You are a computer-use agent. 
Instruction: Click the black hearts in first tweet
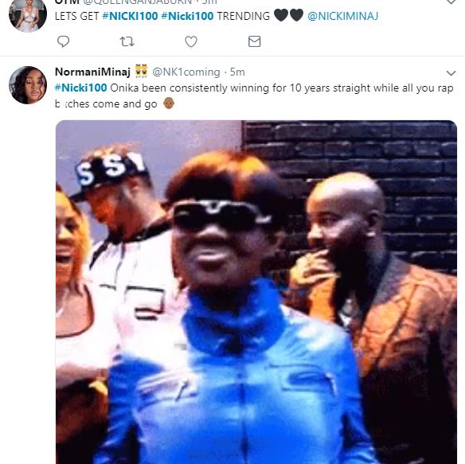288,15
